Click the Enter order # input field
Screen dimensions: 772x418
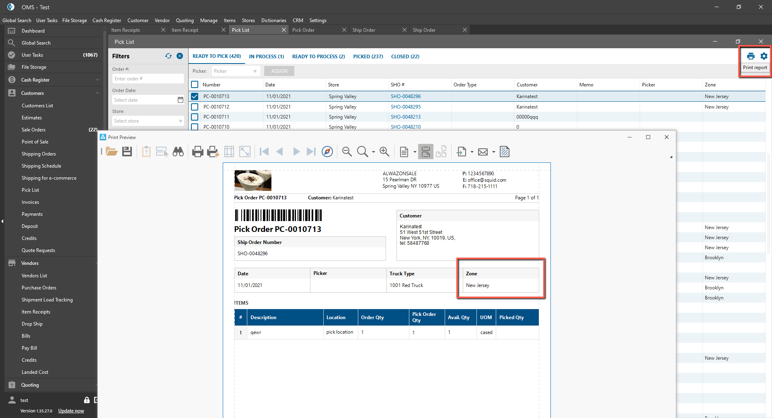[148, 79]
